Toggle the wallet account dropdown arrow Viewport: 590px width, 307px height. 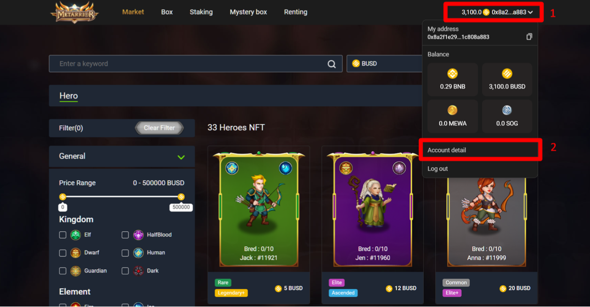(531, 12)
